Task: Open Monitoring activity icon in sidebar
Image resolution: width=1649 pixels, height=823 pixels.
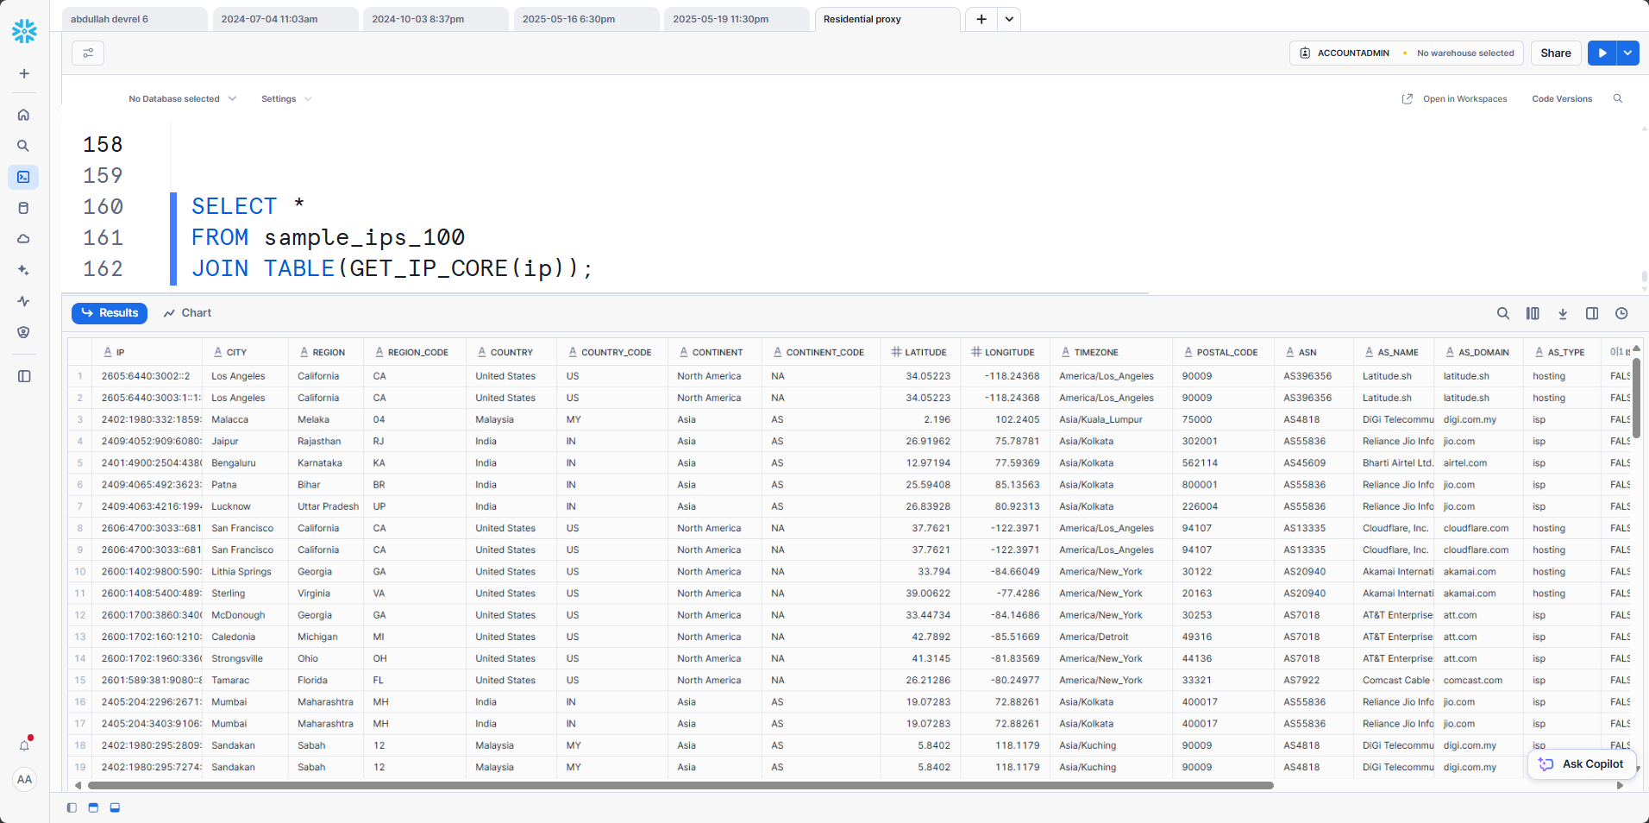Action: pos(24,301)
